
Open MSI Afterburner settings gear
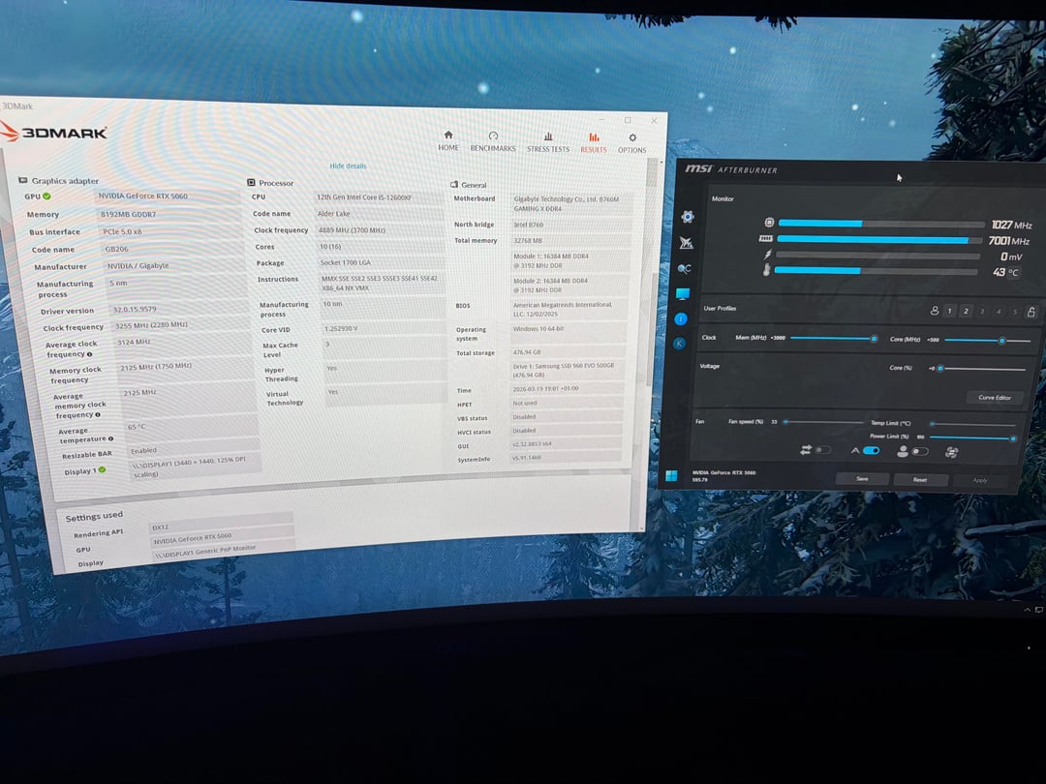click(687, 217)
